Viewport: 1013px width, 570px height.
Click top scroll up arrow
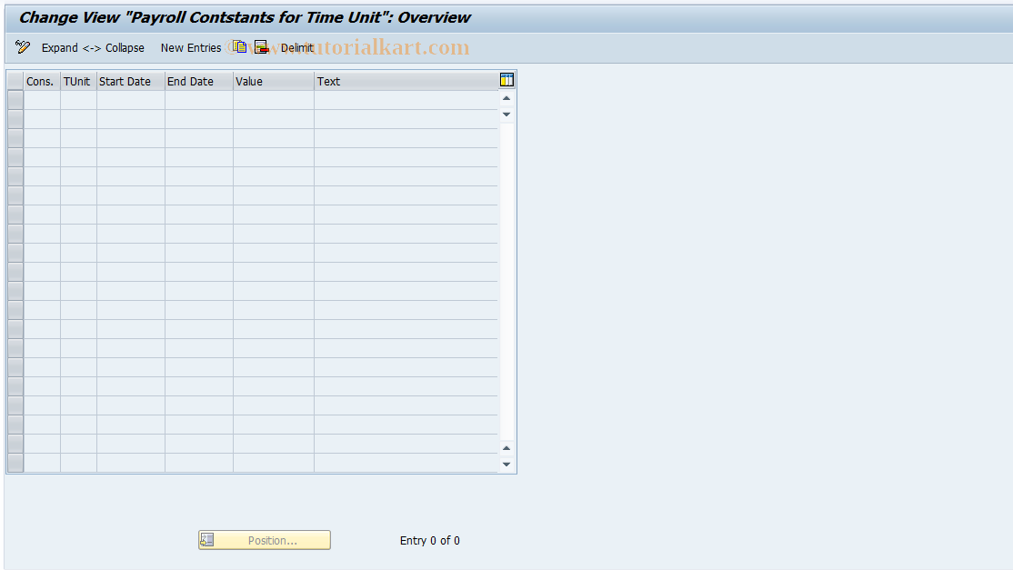coord(506,99)
